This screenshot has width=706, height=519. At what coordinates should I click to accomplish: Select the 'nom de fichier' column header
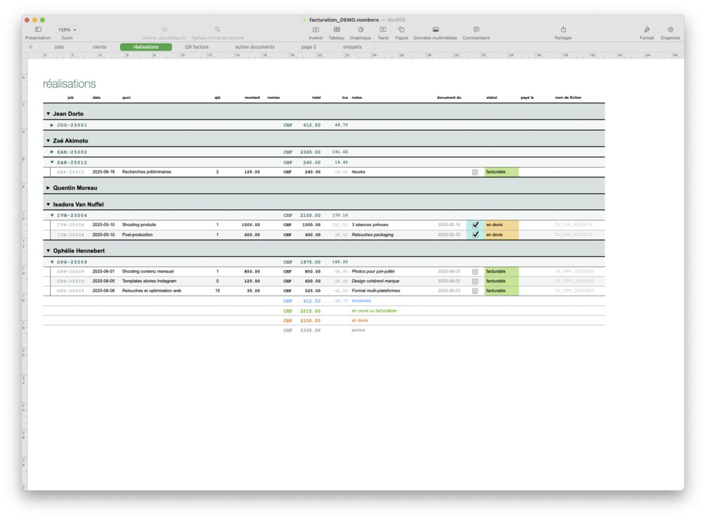coord(568,97)
